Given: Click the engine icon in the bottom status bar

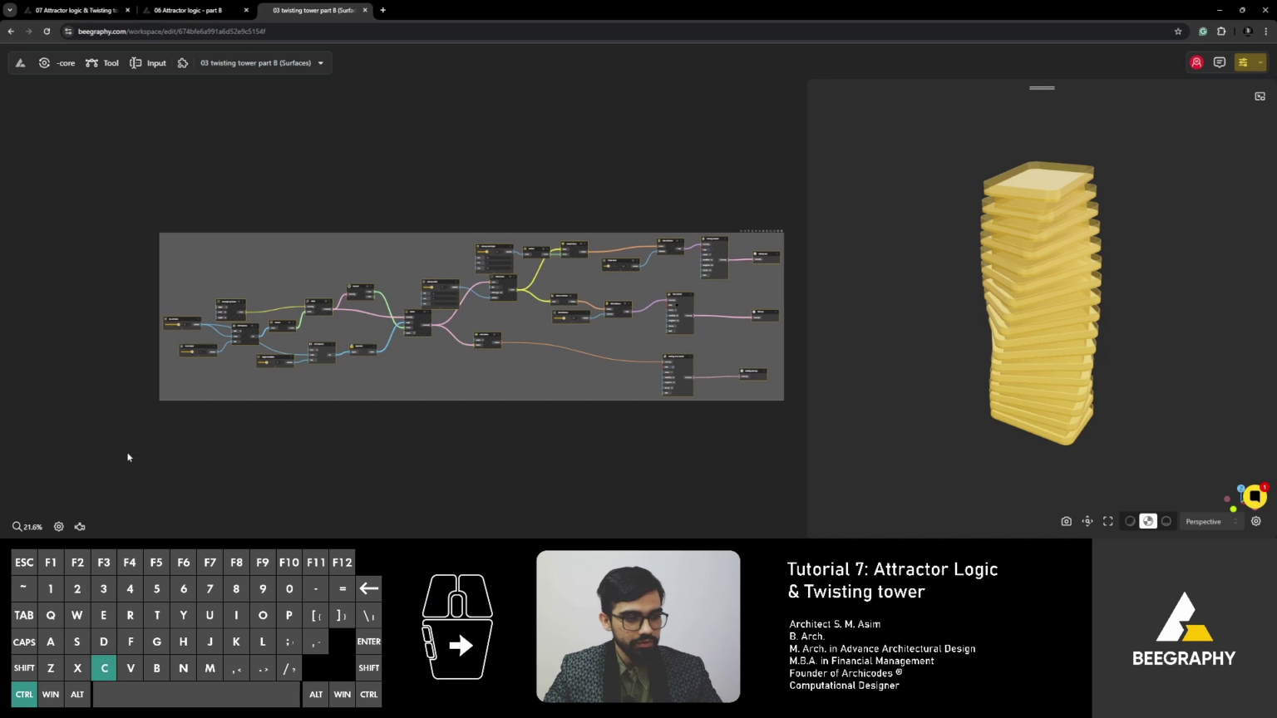Looking at the screenshot, I should (x=80, y=526).
